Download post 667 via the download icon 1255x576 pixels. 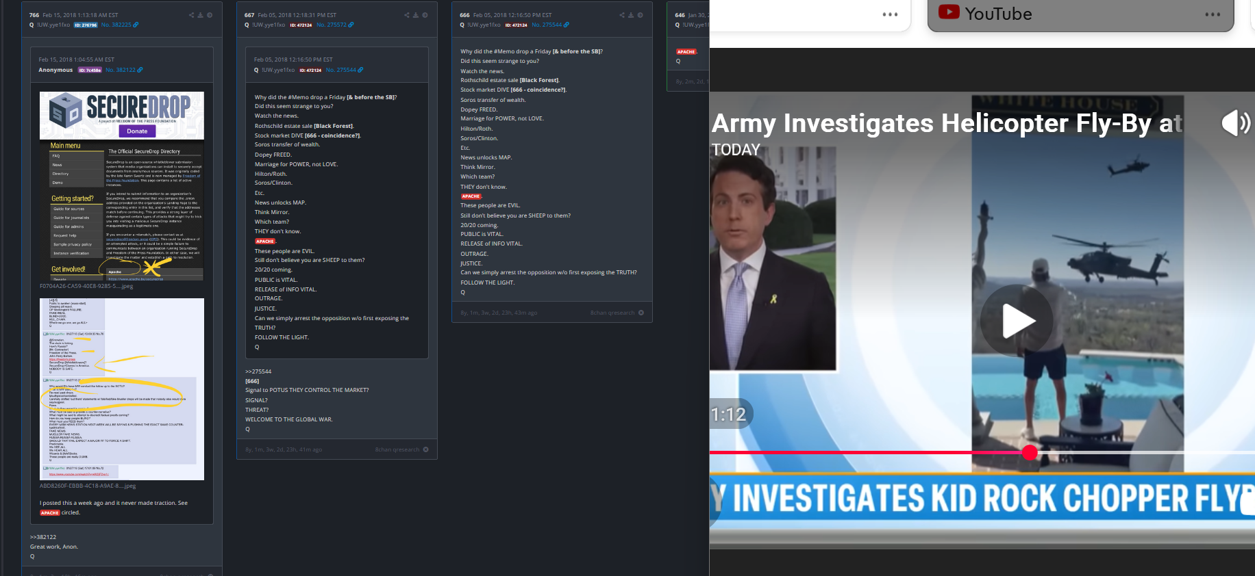point(416,15)
